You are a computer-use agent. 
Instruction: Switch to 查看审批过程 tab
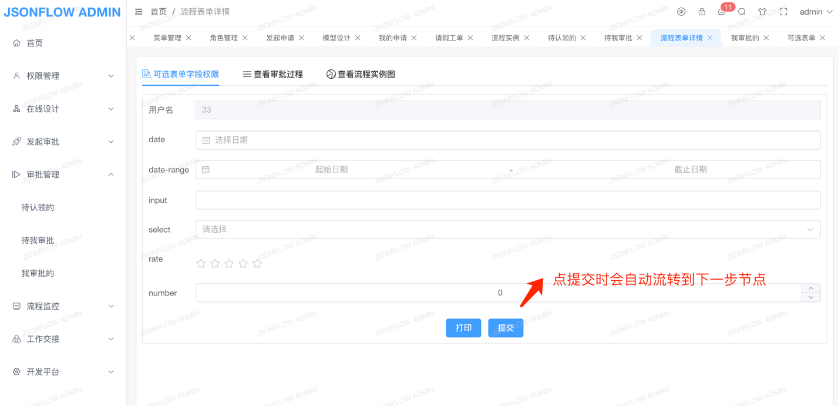point(273,75)
